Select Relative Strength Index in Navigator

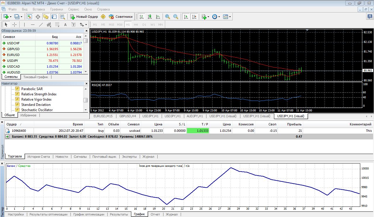[39, 94]
